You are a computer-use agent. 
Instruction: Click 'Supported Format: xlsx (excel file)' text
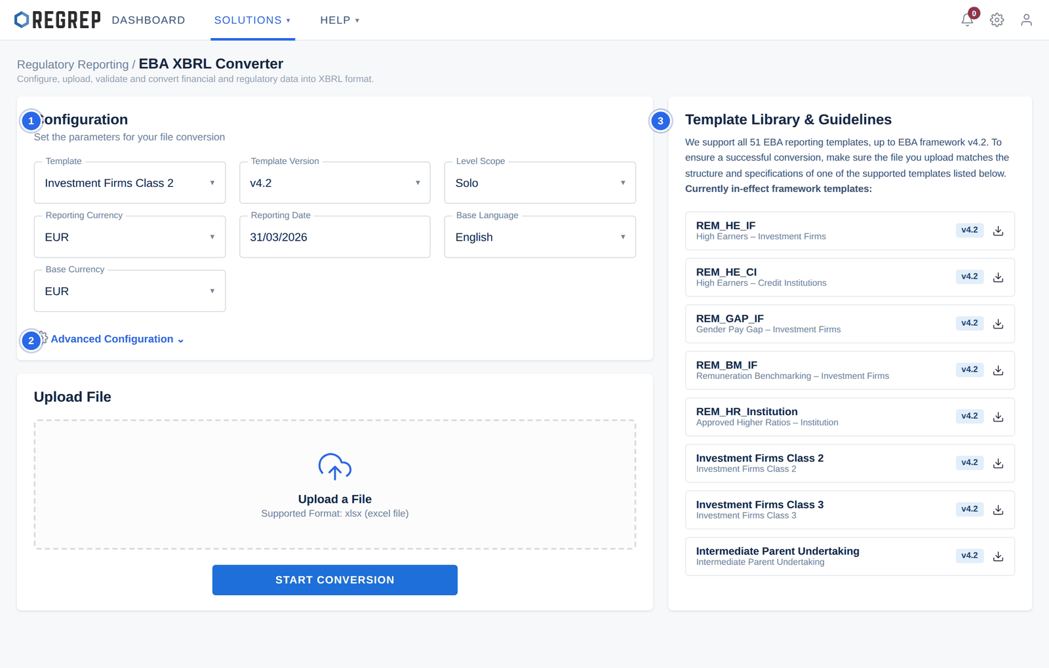pyautogui.click(x=335, y=513)
